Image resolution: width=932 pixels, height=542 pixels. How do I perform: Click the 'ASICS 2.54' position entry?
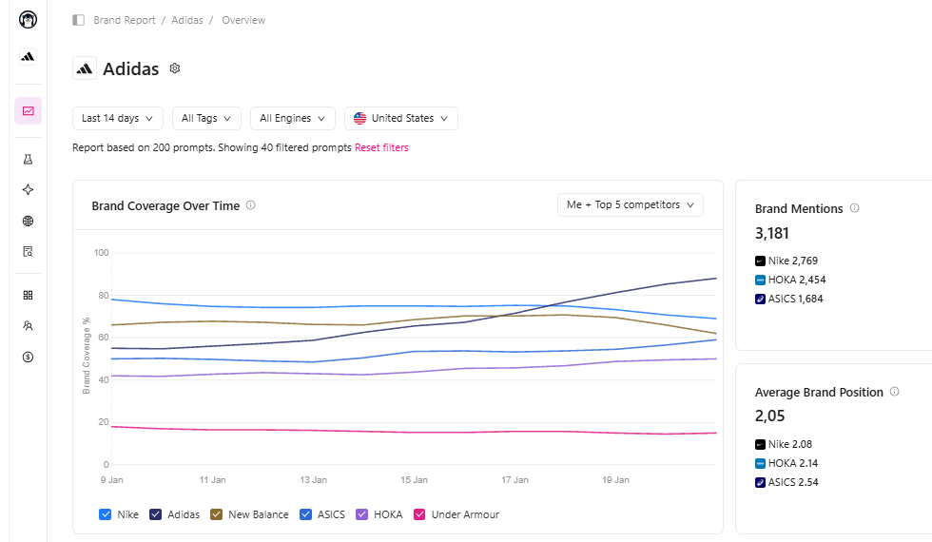[786, 483]
